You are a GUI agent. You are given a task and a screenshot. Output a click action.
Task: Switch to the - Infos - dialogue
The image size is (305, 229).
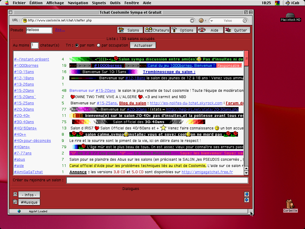pyautogui.click(x=29, y=195)
